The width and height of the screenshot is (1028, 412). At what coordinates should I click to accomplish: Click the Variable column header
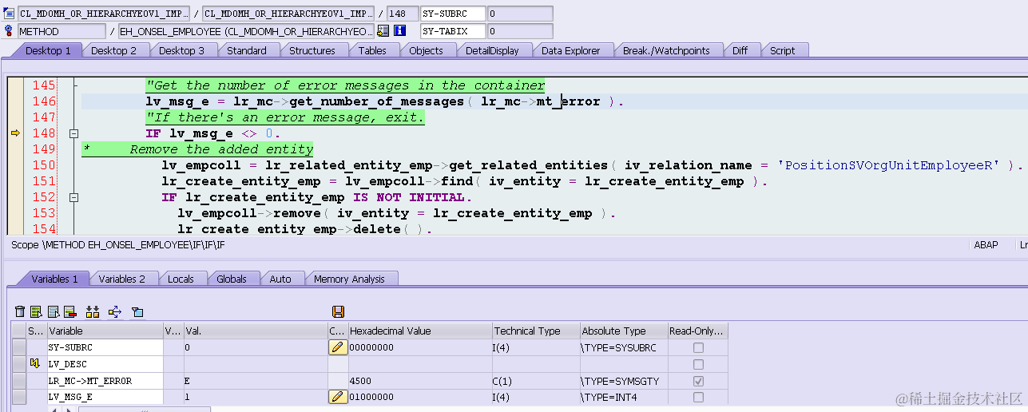pos(105,331)
